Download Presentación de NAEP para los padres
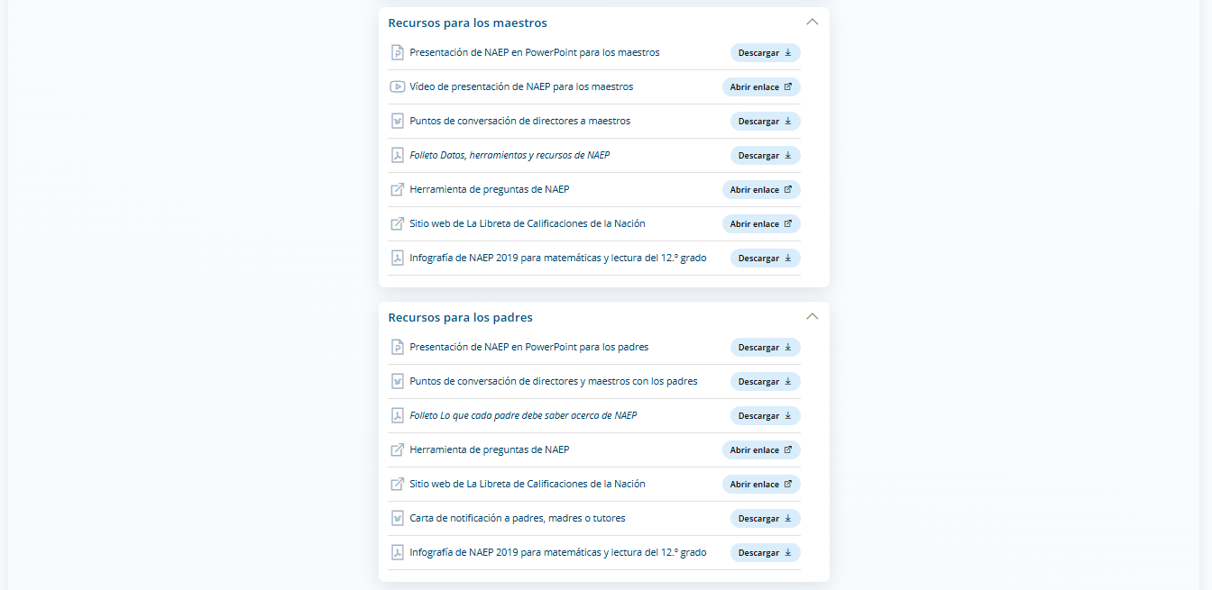The height and width of the screenshot is (590, 1212). click(765, 347)
